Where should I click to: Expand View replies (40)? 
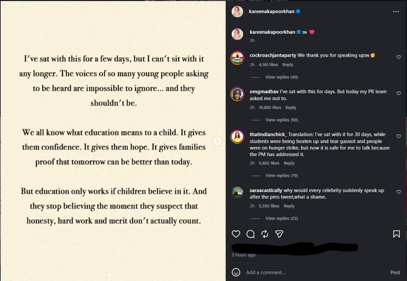click(x=282, y=77)
